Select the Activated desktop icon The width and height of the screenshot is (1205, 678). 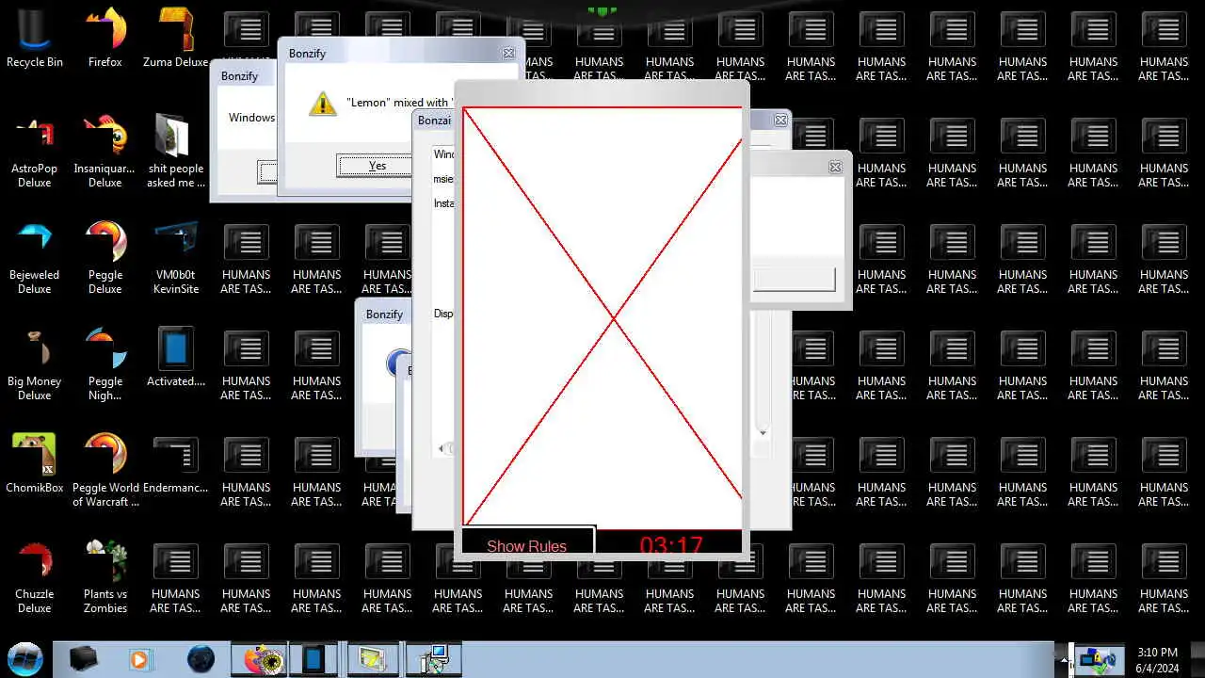(176, 356)
